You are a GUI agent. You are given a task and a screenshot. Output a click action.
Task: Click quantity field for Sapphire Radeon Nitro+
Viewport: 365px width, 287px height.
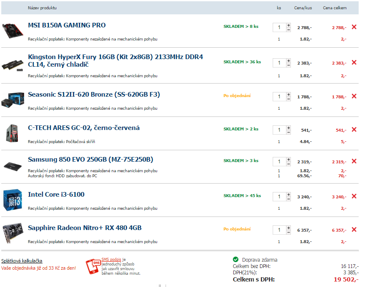[279, 230]
